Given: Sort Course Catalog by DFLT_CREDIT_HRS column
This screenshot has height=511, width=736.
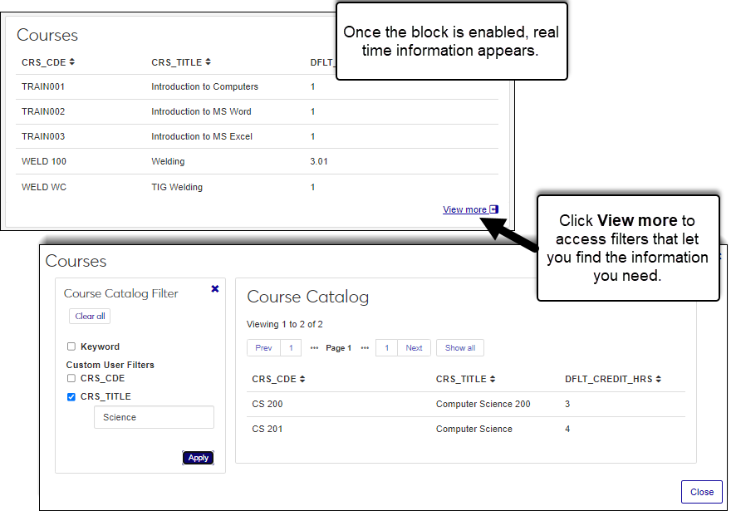Looking at the screenshot, I should [x=613, y=379].
